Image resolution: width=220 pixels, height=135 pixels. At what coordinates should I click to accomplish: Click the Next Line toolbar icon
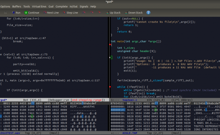(x=45, y=13)
